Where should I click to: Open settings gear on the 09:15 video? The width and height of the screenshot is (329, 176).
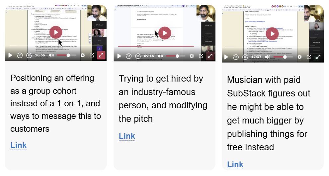point(192,56)
